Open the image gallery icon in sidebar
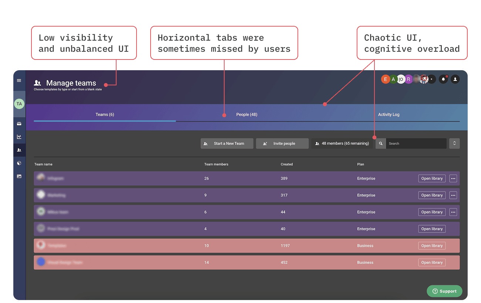 tap(19, 176)
